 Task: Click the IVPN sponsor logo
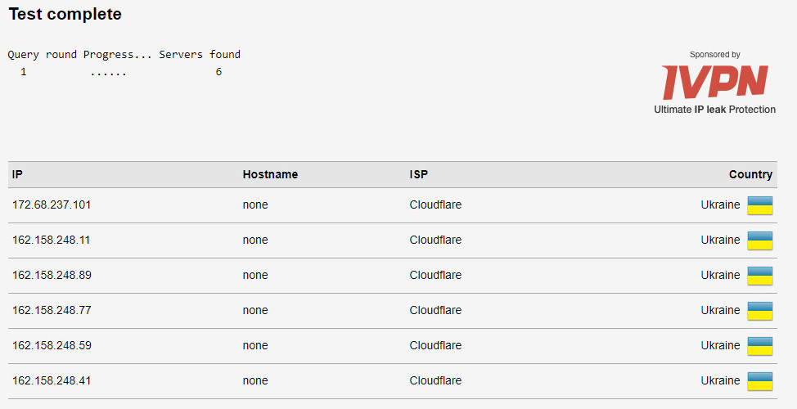click(714, 83)
